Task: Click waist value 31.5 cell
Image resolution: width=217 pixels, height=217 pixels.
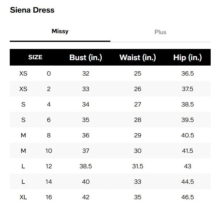Action: (x=138, y=166)
